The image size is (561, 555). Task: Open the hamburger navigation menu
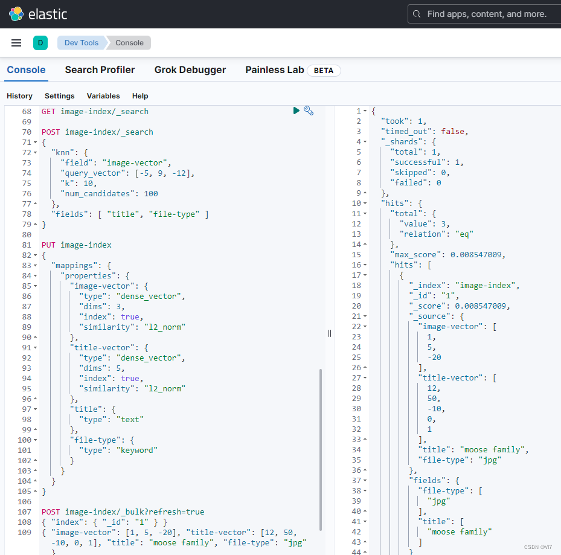[x=16, y=42]
